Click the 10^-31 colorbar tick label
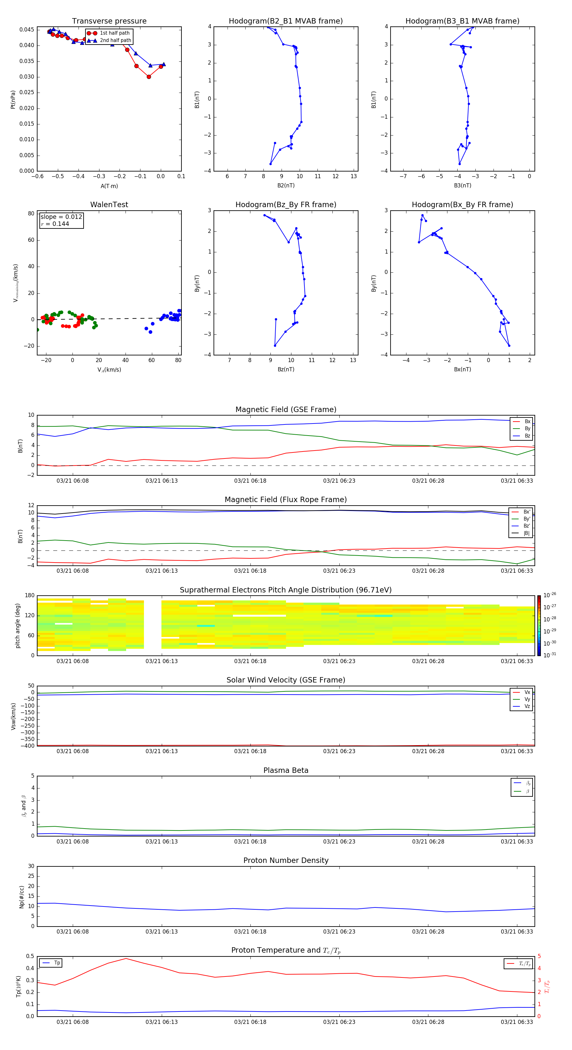 (x=550, y=655)
